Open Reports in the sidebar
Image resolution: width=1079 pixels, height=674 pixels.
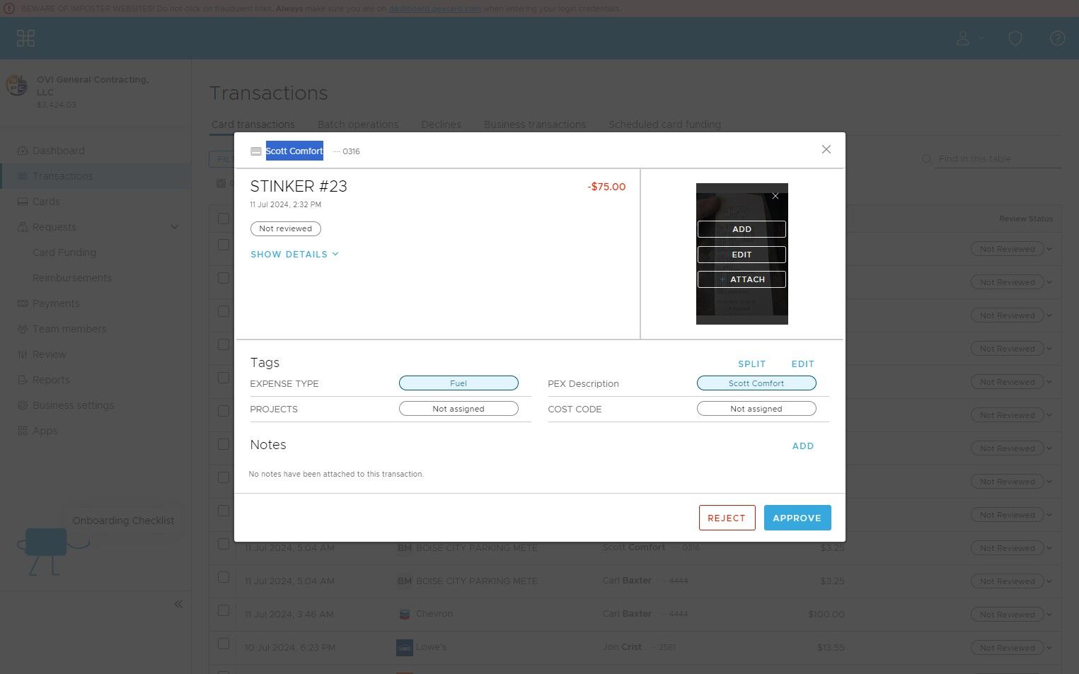[51, 380]
